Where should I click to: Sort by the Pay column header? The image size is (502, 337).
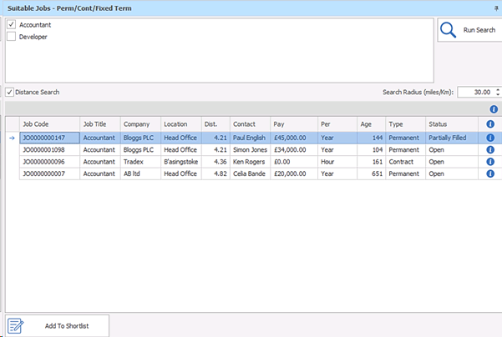[293, 124]
